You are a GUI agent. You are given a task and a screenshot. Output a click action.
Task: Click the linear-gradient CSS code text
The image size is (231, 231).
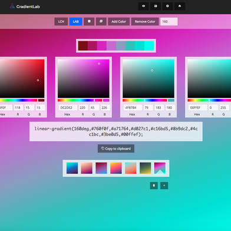click(x=116, y=131)
